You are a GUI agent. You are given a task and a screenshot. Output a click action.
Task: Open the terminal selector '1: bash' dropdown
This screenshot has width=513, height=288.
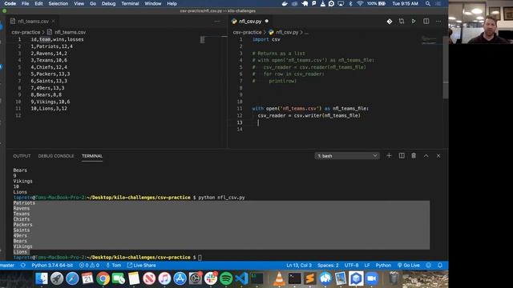point(347,156)
